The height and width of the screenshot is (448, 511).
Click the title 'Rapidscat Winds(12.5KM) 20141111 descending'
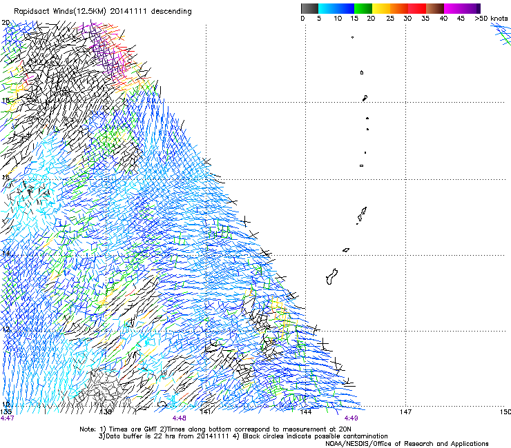(x=103, y=12)
